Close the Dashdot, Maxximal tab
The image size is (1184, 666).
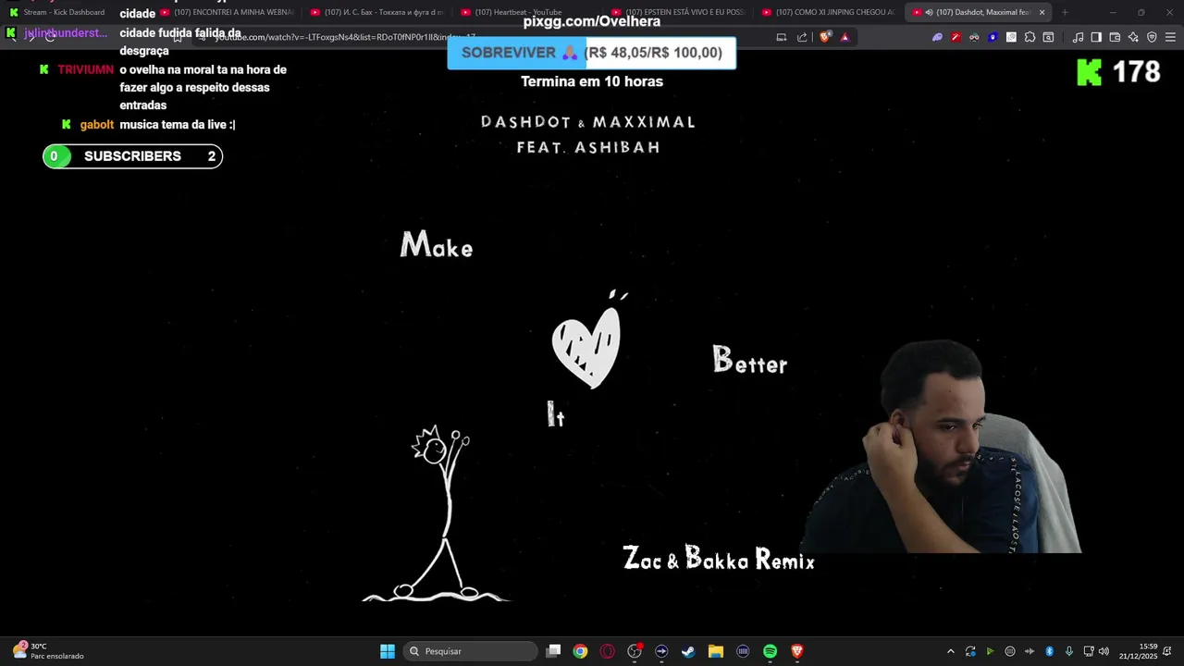[1042, 12]
